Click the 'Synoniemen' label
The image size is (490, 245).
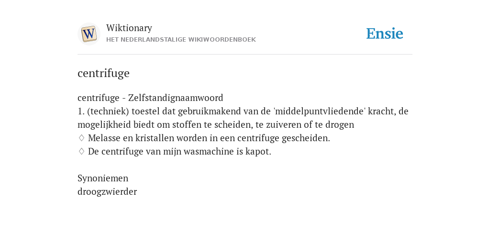(x=103, y=178)
